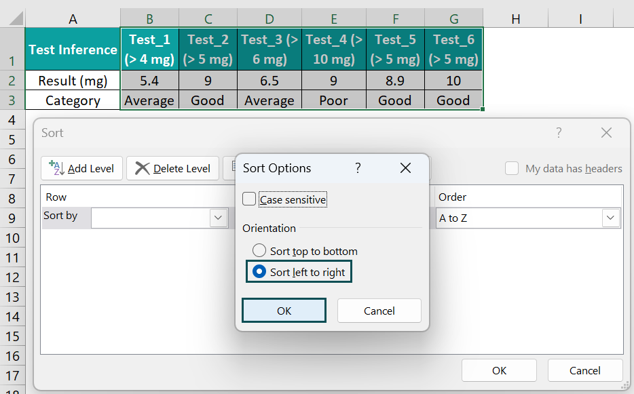
Task: Select column D header
Action: coord(269,18)
